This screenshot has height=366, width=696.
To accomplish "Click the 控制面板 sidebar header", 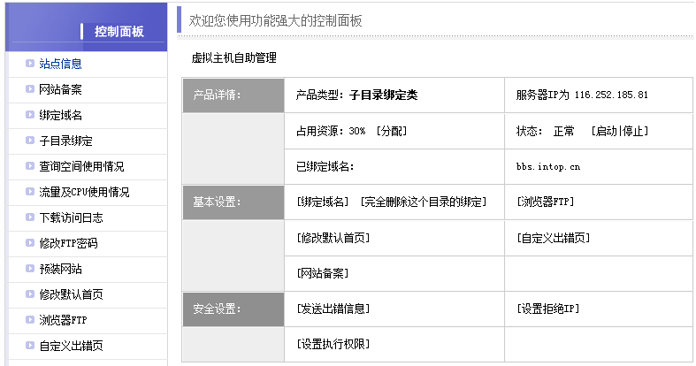I will [119, 32].
